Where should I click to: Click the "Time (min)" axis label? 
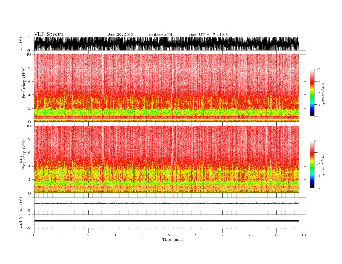coord(173,239)
